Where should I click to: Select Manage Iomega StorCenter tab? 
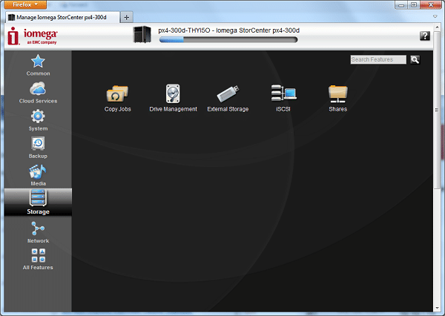click(x=62, y=17)
